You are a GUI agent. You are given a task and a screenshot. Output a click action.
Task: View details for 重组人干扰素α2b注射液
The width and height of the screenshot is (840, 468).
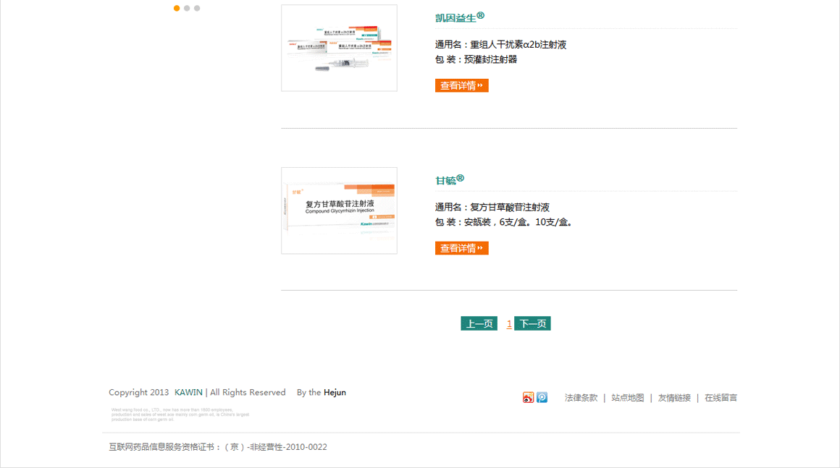tap(462, 85)
